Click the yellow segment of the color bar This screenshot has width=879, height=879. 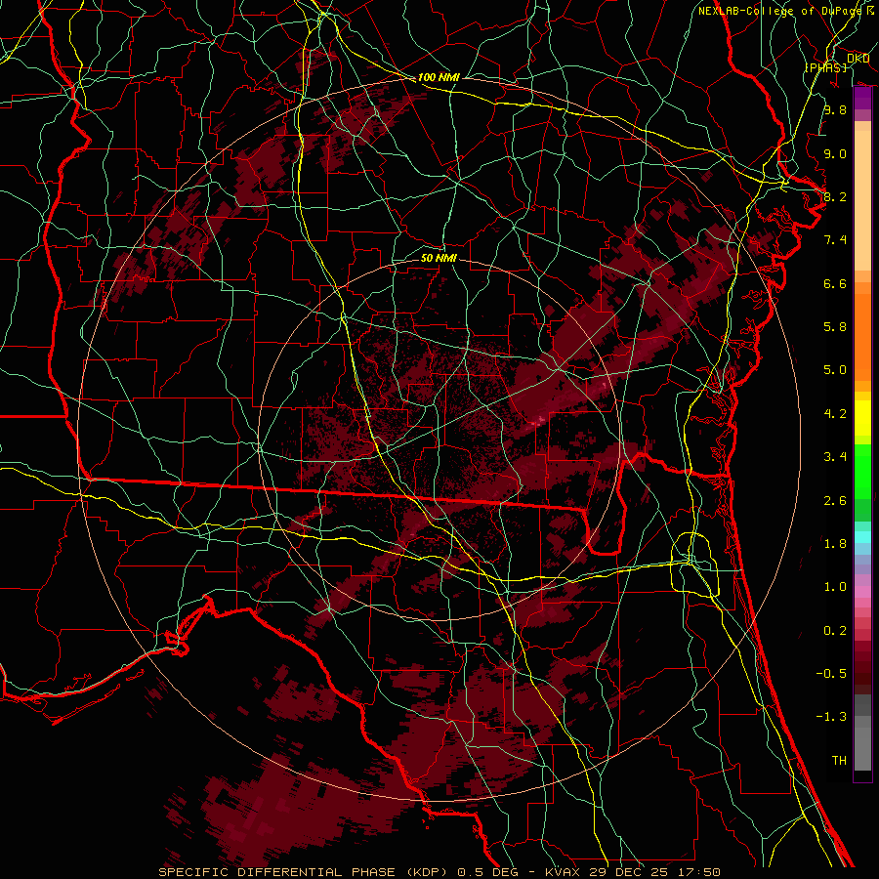click(x=862, y=418)
